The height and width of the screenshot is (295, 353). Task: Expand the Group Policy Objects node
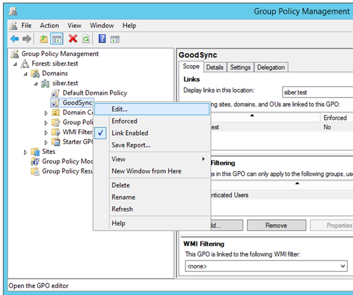(46, 123)
